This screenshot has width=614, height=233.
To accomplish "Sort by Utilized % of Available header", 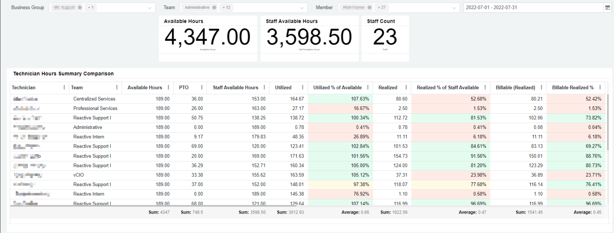I will [337, 87].
